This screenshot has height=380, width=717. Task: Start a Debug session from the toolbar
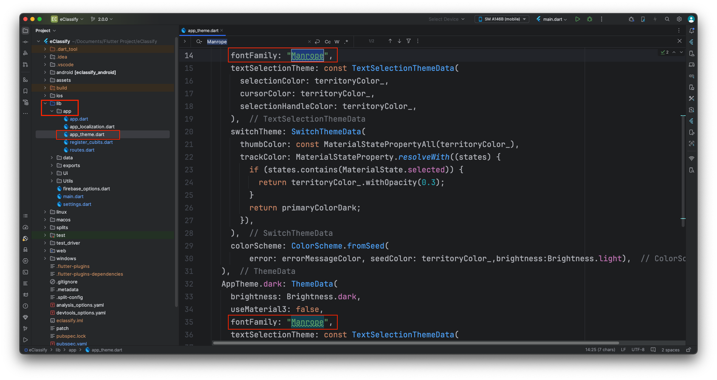(x=590, y=19)
